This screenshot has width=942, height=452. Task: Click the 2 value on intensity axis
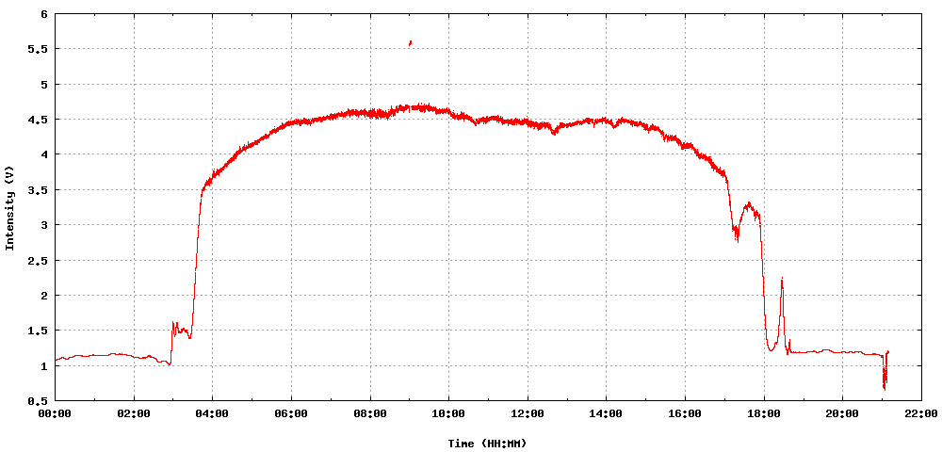pos(44,295)
